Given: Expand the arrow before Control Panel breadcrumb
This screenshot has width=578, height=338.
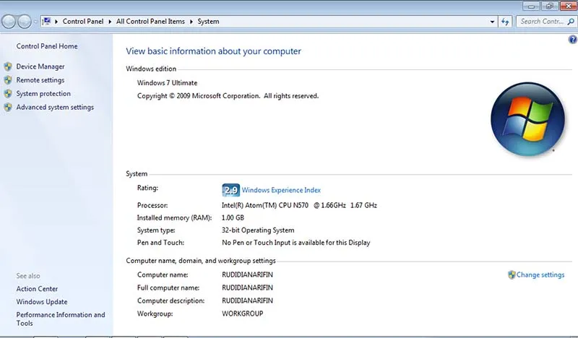Looking at the screenshot, I should pos(56,22).
